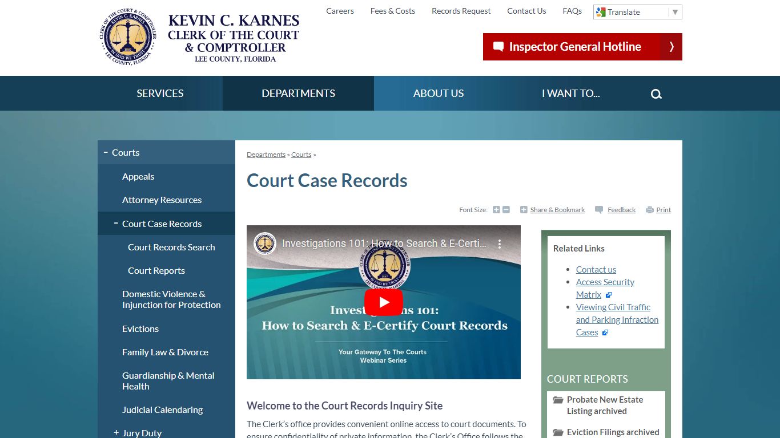The image size is (780, 438).
Task: Open Family Law & Divorce in sidebar
Action: pos(165,352)
